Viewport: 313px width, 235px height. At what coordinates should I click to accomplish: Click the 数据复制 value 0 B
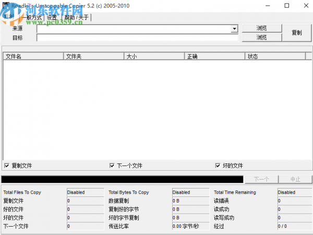point(190,201)
